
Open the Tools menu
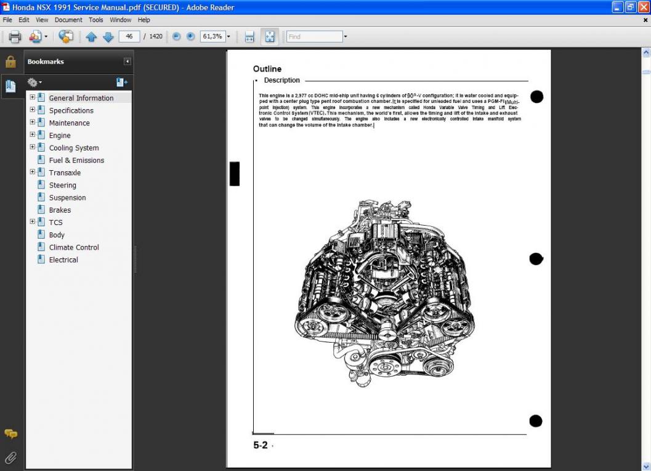coord(96,20)
